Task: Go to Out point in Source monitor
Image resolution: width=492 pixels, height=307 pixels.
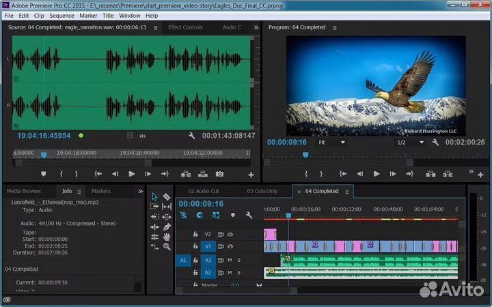Action: (165, 174)
